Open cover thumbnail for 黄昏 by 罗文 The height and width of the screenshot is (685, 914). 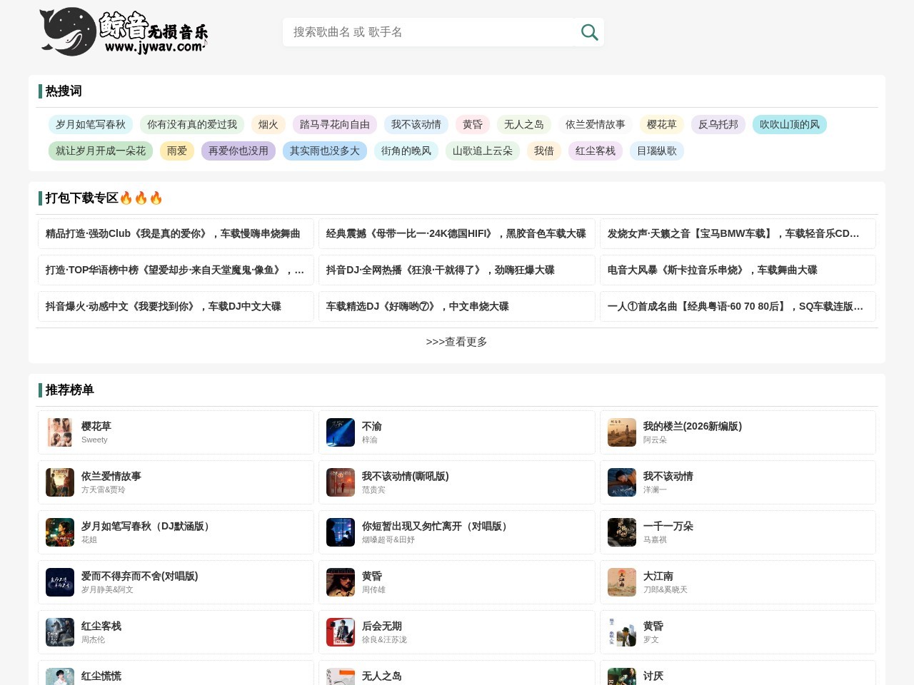point(622,632)
